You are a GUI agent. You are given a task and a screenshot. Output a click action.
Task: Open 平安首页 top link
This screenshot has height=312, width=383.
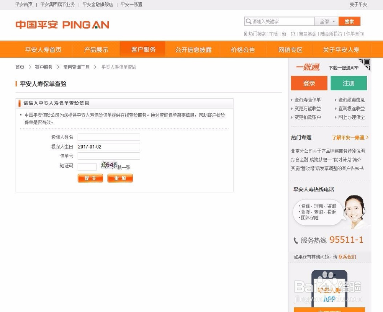pyautogui.click(x=24, y=4)
